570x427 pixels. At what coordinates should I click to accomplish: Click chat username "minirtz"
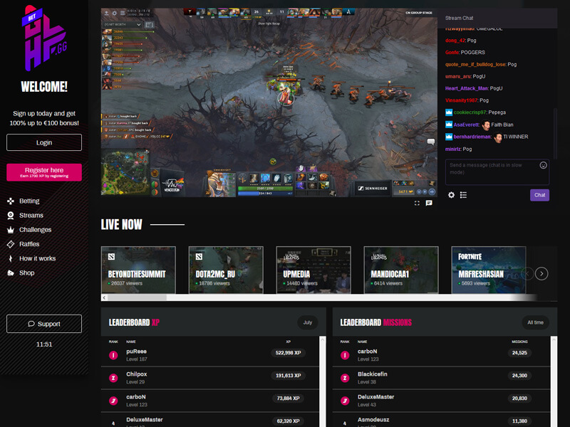coord(453,149)
